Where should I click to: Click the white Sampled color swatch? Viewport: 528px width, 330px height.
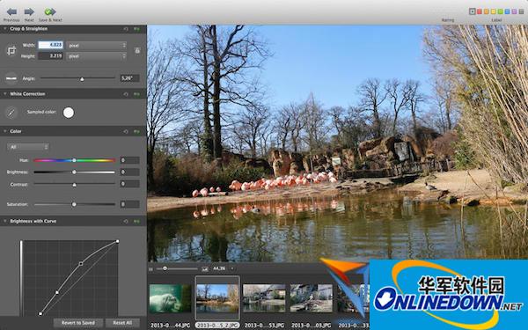point(69,113)
